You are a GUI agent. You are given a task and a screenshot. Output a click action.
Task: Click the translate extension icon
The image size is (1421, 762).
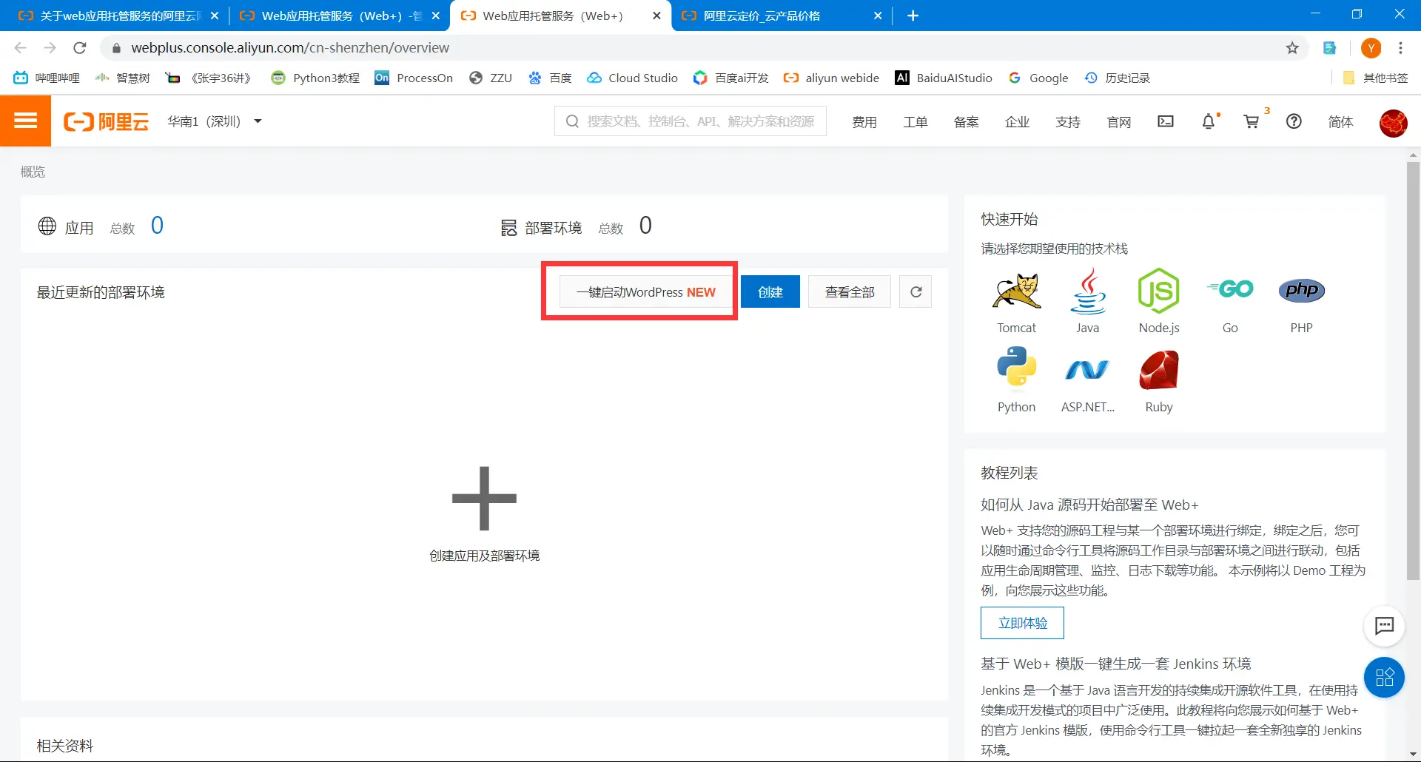pos(1330,48)
